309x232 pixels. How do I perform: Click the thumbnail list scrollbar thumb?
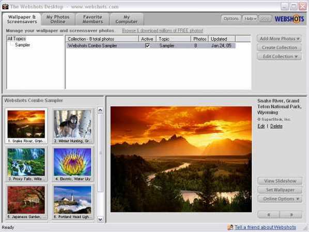pos(100,153)
